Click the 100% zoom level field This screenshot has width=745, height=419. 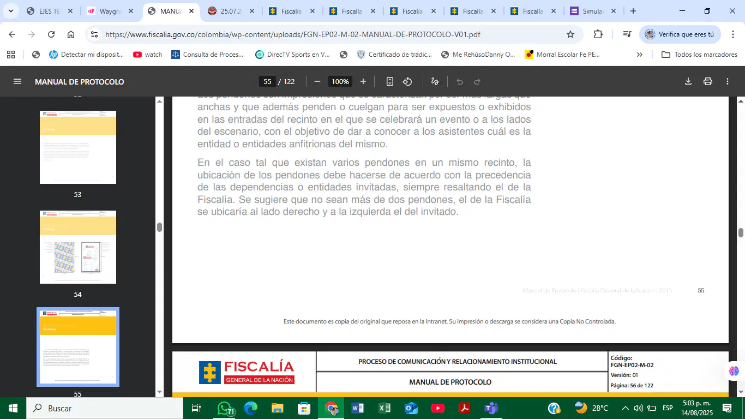pyautogui.click(x=340, y=82)
